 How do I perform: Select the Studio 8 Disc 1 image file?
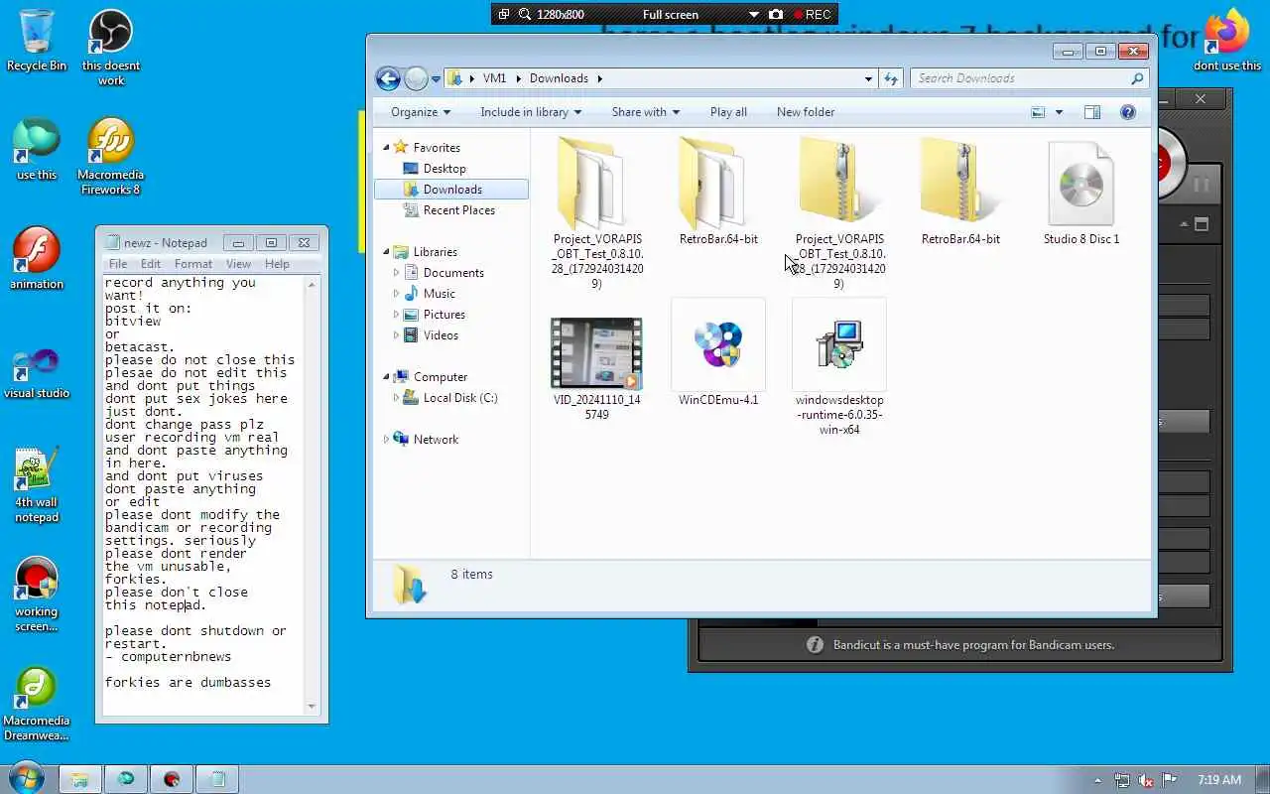[x=1081, y=192]
